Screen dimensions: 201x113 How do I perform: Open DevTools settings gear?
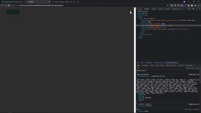tap(193, 9)
